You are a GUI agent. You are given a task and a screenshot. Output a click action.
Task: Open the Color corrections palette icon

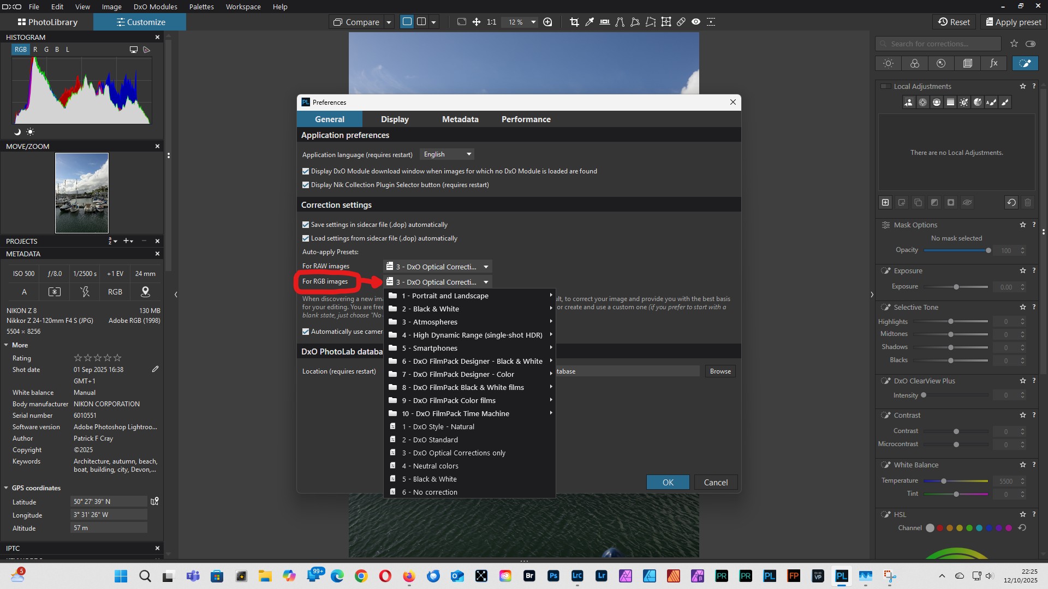(x=915, y=63)
